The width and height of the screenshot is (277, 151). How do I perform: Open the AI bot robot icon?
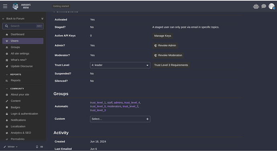coord(256,6)
